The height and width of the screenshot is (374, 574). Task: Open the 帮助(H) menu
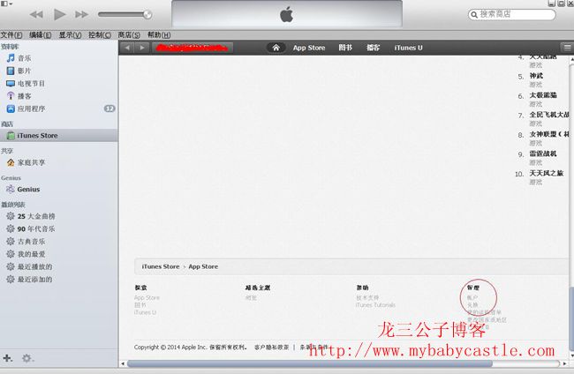point(159,35)
